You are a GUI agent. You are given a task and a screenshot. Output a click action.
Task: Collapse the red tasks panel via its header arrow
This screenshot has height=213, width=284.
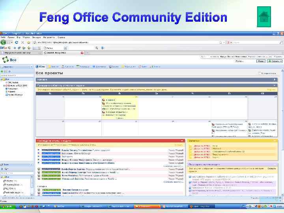coord(182,141)
